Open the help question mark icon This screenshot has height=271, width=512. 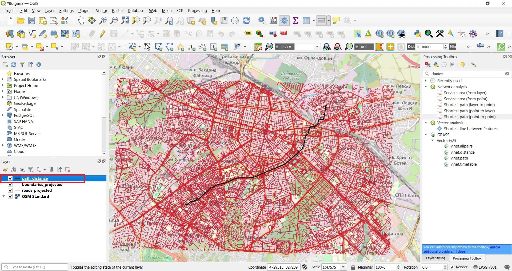coord(500,34)
